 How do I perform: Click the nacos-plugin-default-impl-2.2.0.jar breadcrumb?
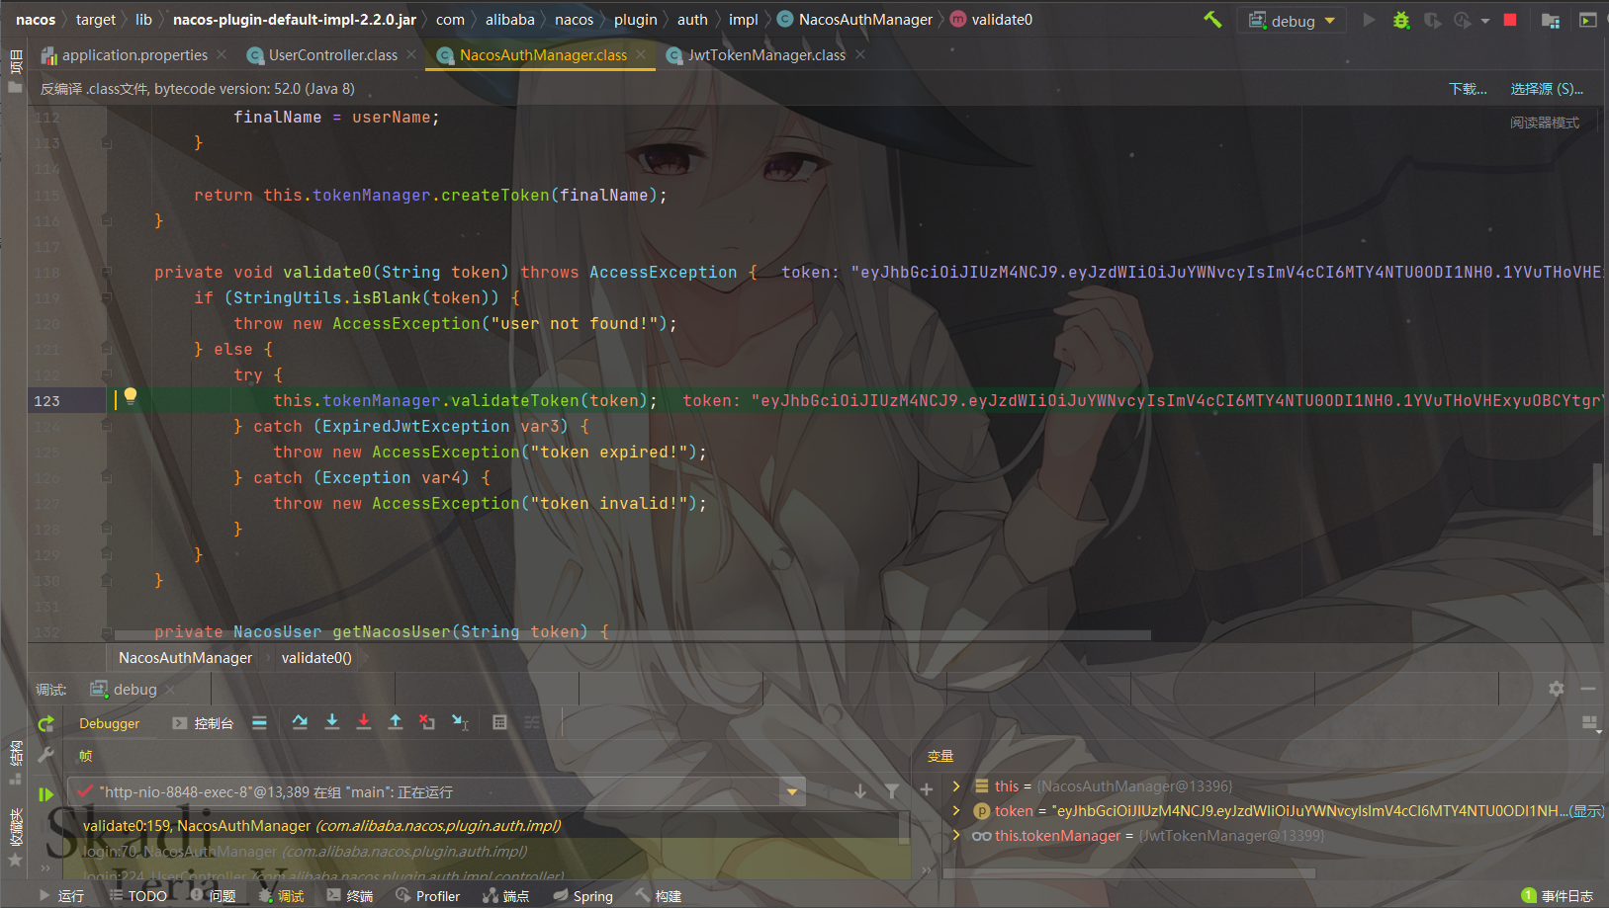pos(295,20)
